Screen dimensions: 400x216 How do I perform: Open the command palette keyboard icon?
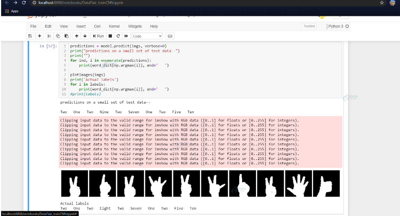tap(169, 36)
